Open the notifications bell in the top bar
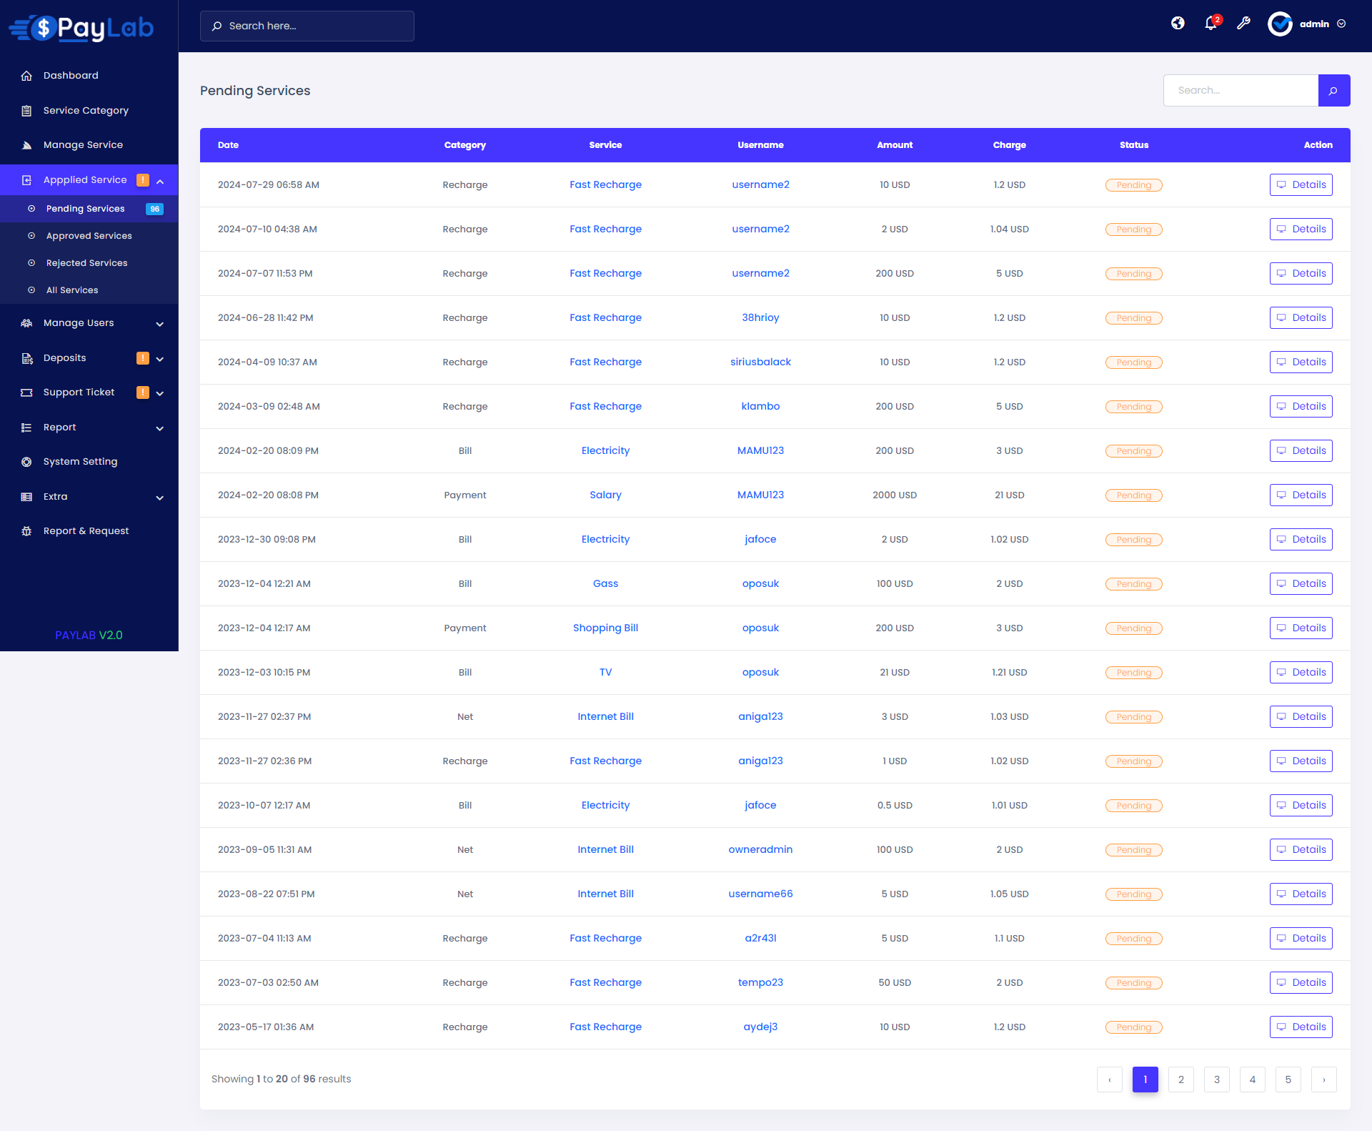The image size is (1372, 1131). [1210, 24]
